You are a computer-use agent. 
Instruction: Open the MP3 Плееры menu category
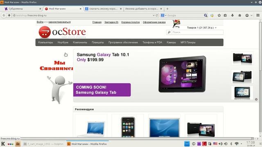(188, 42)
